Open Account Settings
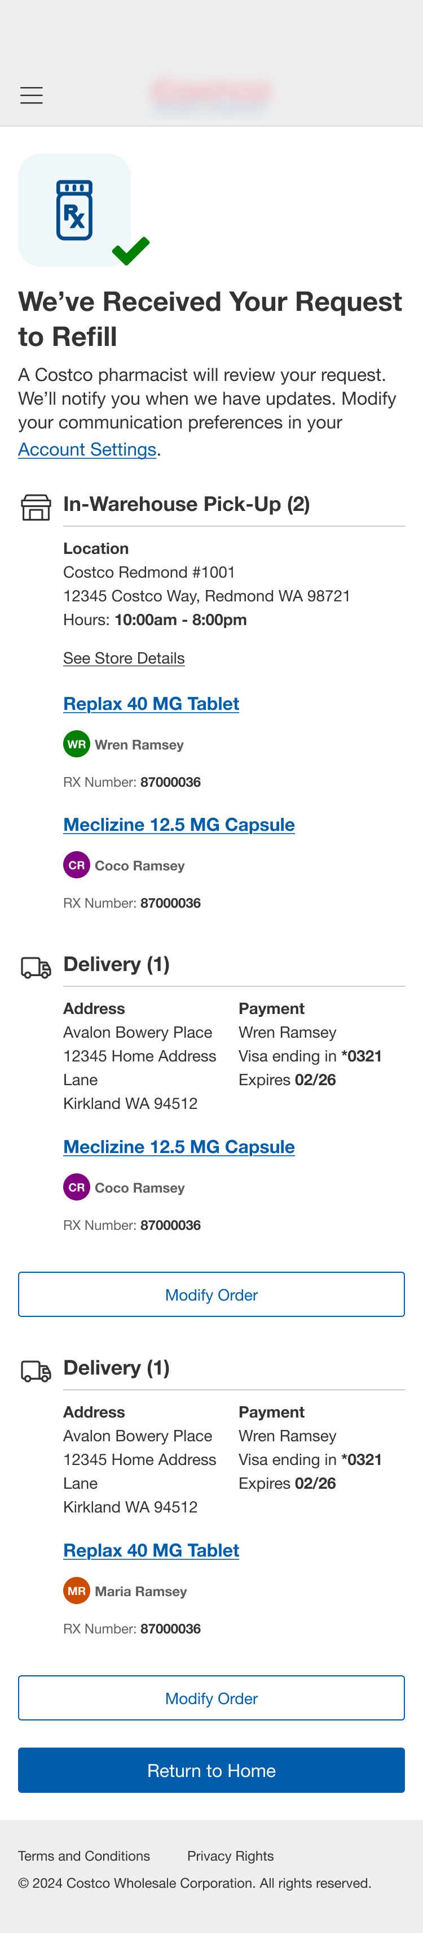Viewport: 423px width, 1933px height. click(x=87, y=449)
